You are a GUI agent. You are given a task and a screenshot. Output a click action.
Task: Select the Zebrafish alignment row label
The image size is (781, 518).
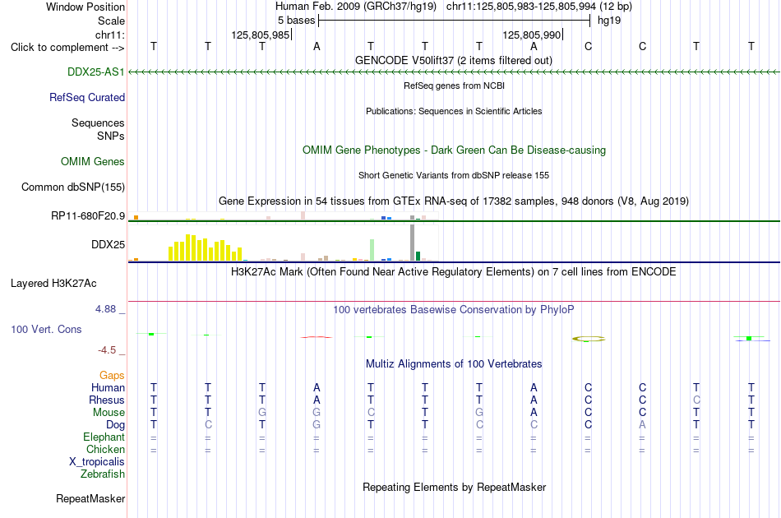pyautogui.click(x=103, y=474)
